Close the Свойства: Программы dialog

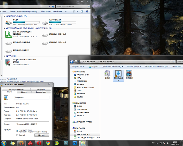click(x=49, y=84)
